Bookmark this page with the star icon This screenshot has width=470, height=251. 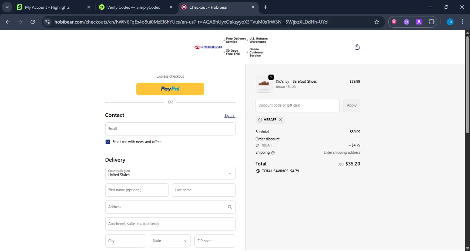pyautogui.click(x=377, y=22)
